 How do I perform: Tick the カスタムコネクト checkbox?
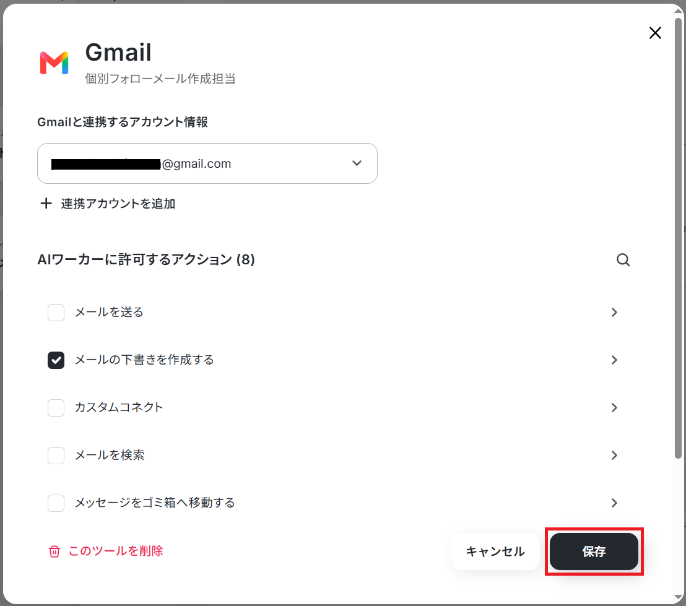click(x=56, y=408)
